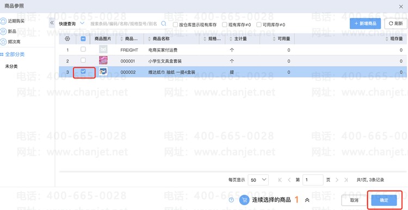Sort by 主计量 column arrows
Screen dimensions: 408x210
[x=231, y=39]
